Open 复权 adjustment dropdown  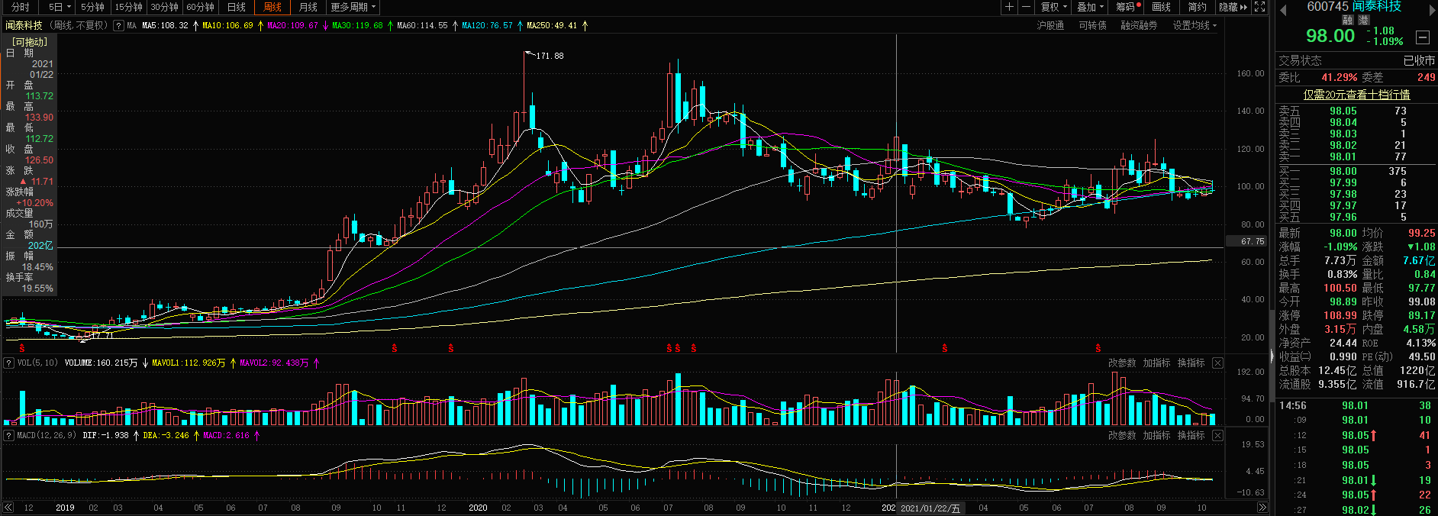pos(1054,7)
